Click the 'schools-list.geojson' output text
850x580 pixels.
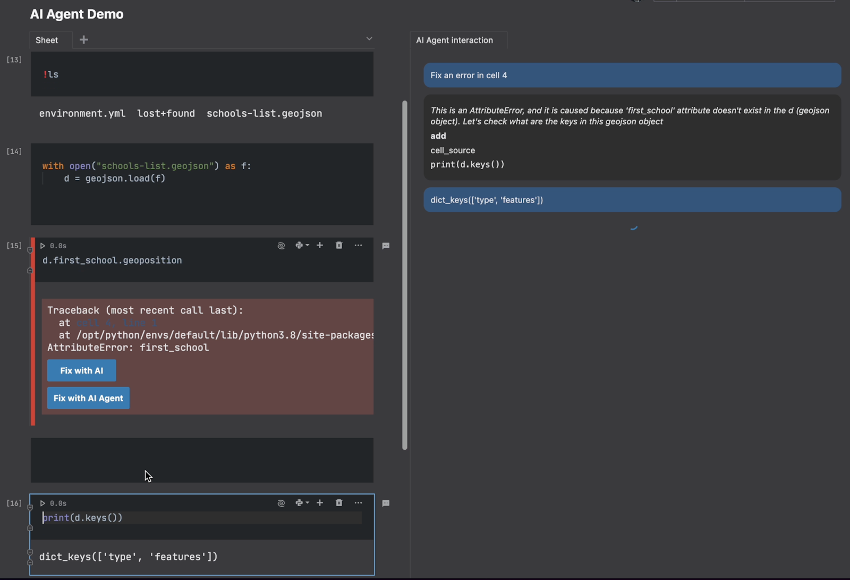(x=264, y=114)
